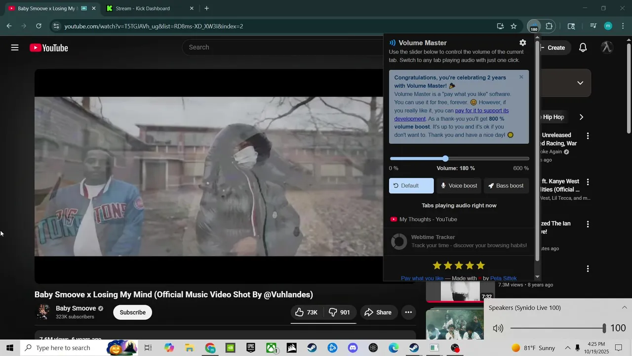Collapse Speakers device selector chevron
This screenshot has height=356, width=632.
pos(624,308)
